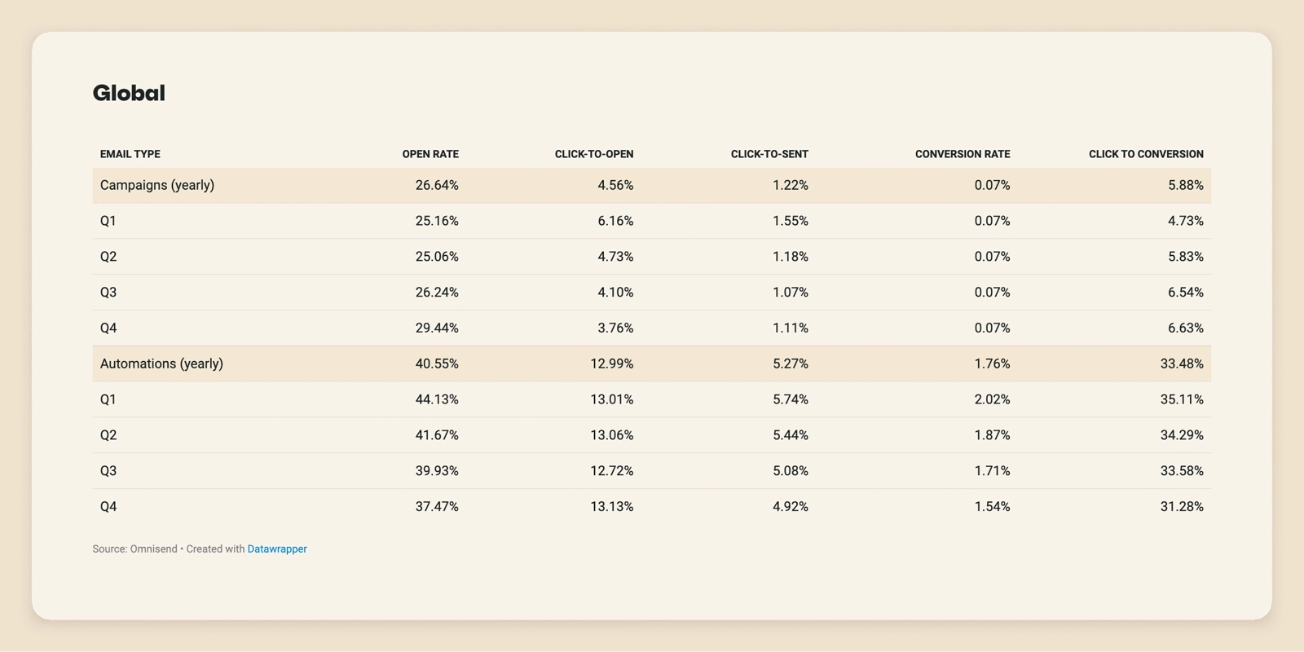Select the 1.11% click-to-sent value
This screenshot has height=652, width=1304.
pos(791,328)
